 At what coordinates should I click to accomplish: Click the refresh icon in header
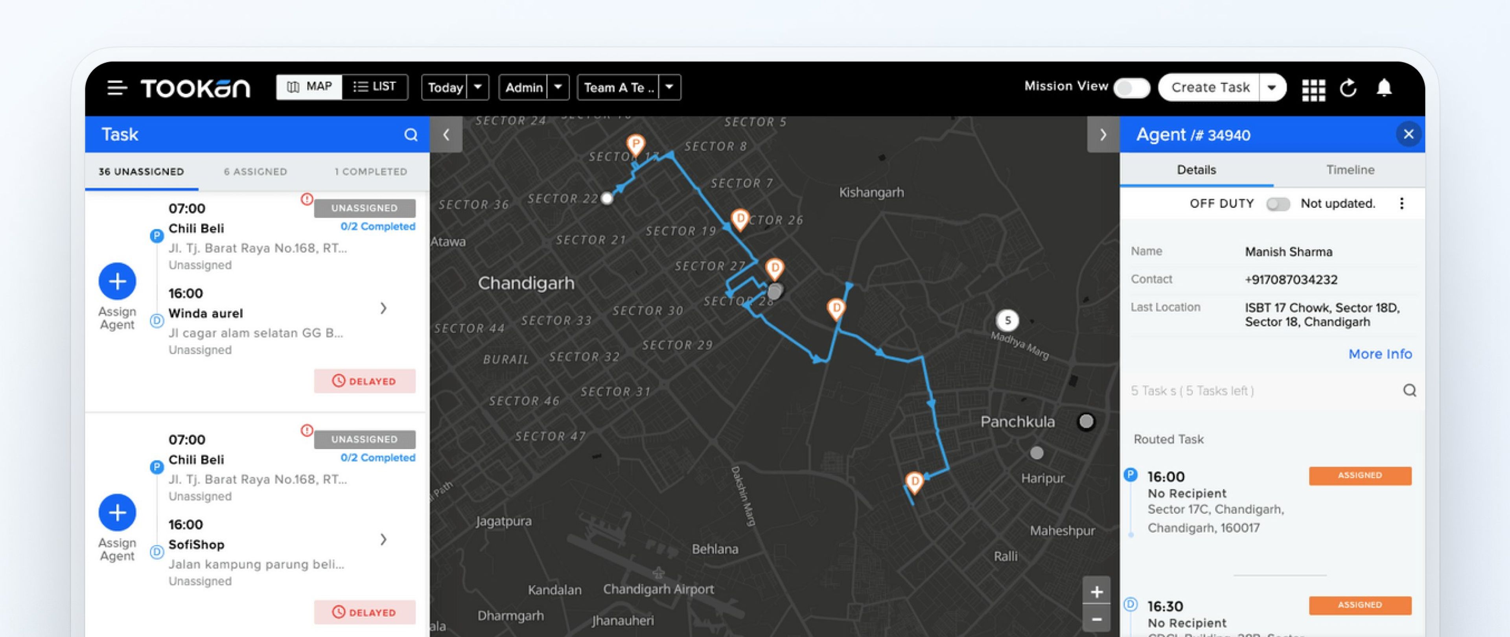(x=1349, y=88)
